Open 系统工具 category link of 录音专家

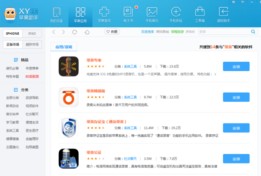130,66
